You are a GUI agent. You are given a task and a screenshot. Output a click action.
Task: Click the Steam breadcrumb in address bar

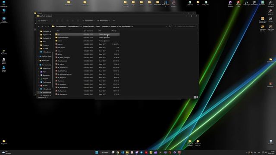[98, 26]
